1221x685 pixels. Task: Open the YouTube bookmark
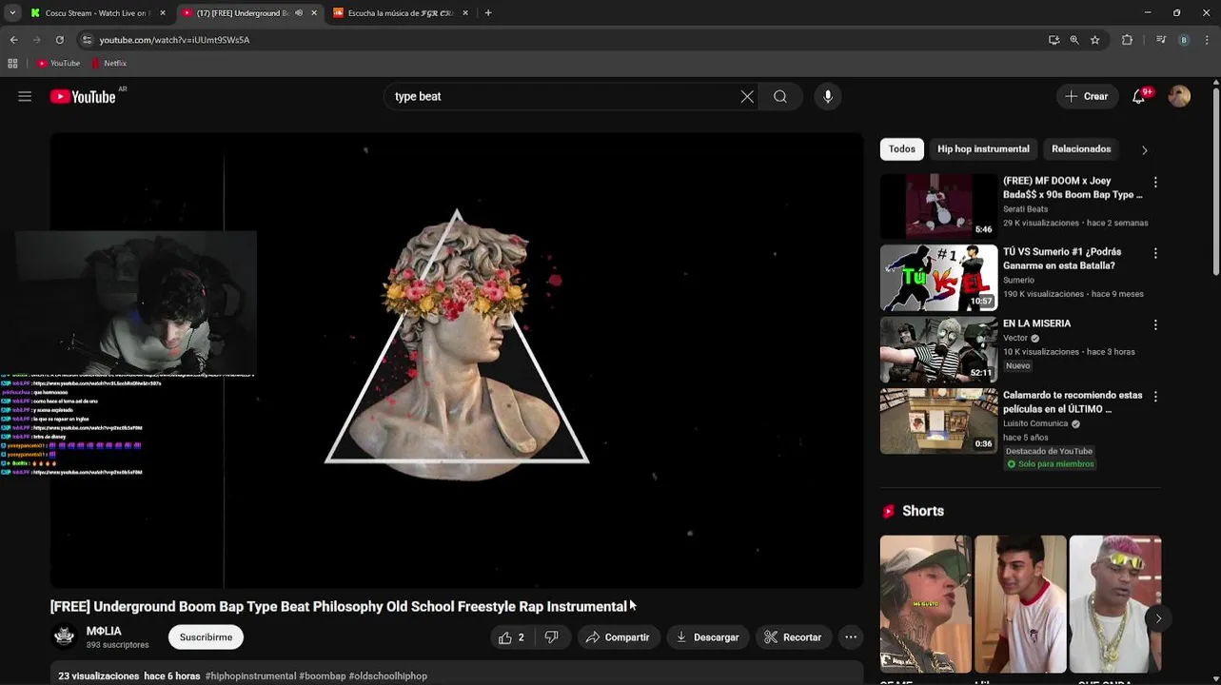point(59,64)
